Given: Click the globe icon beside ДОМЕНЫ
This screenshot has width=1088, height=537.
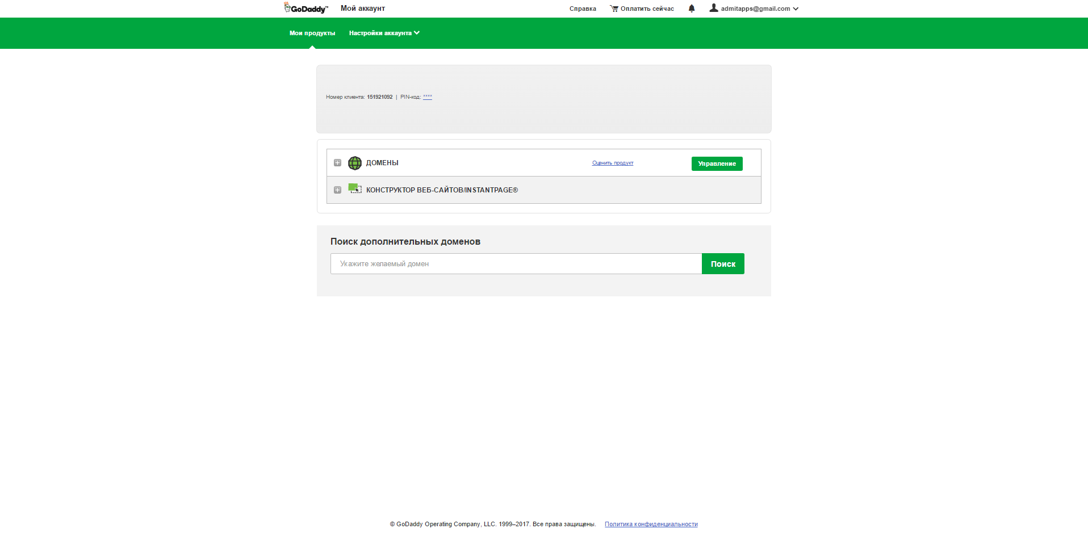Looking at the screenshot, I should pos(355,163).
